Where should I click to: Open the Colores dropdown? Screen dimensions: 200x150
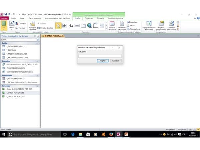click(21, 23)
